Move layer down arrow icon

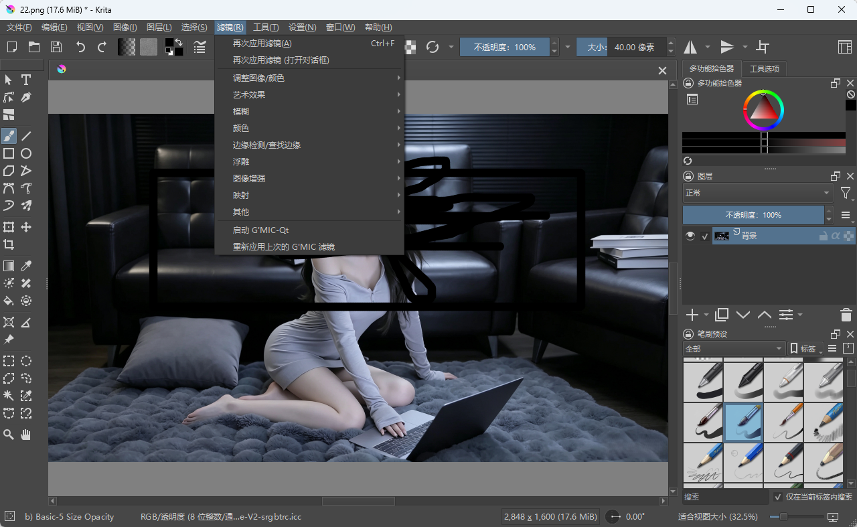pos(743,315)
